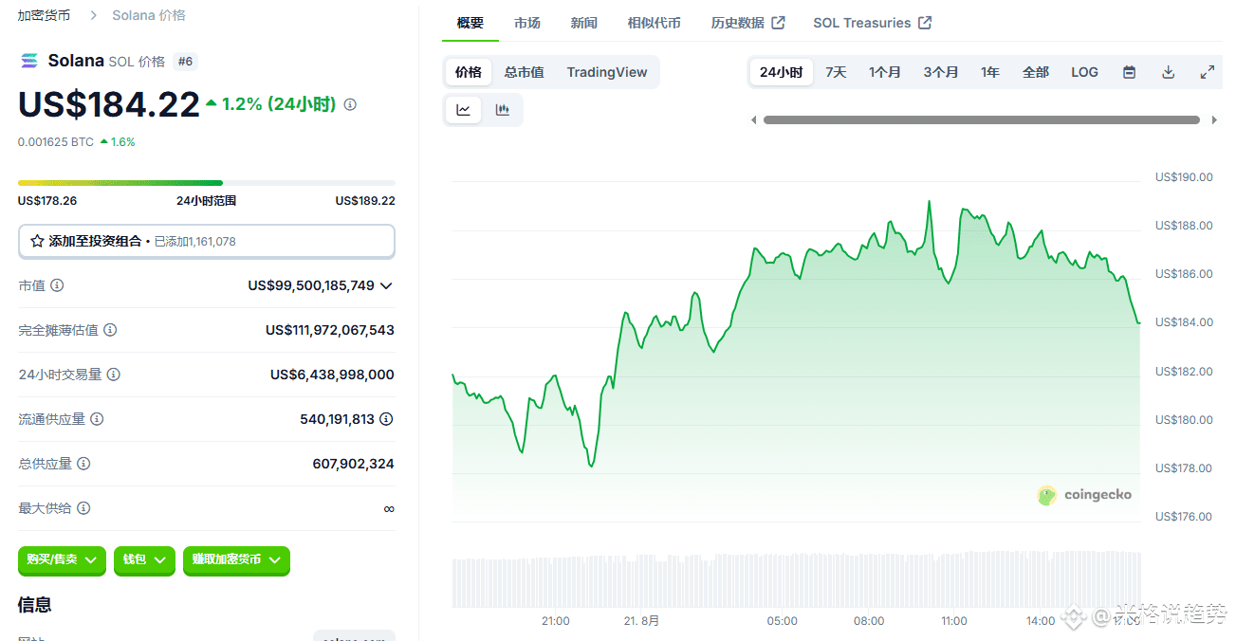The height and width of the screenshot is (641, 1236).
Task: Expand market cap dropdown chevron
Action: point(386,285)
